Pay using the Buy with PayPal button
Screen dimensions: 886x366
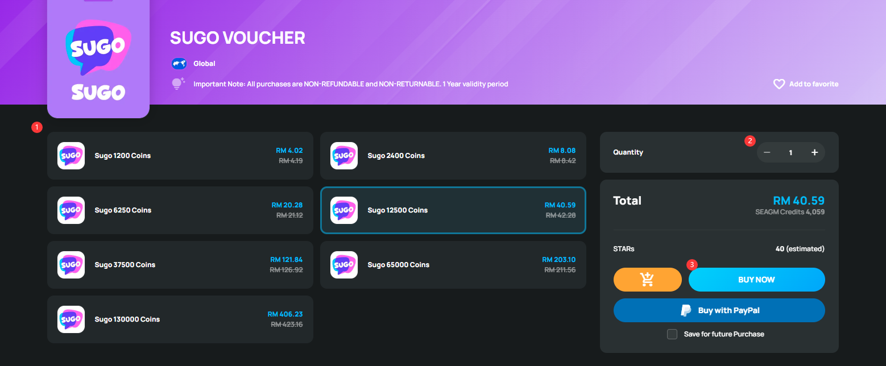point(719,310)
